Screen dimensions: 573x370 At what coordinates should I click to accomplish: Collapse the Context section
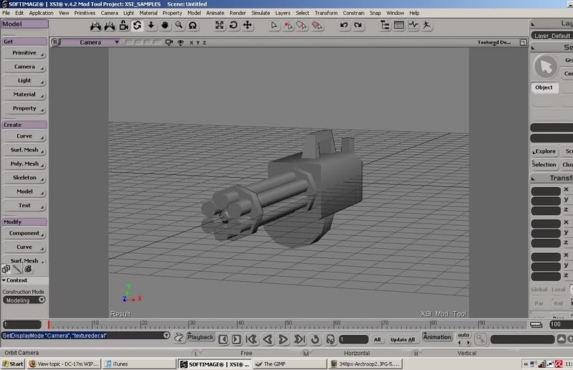14,280
